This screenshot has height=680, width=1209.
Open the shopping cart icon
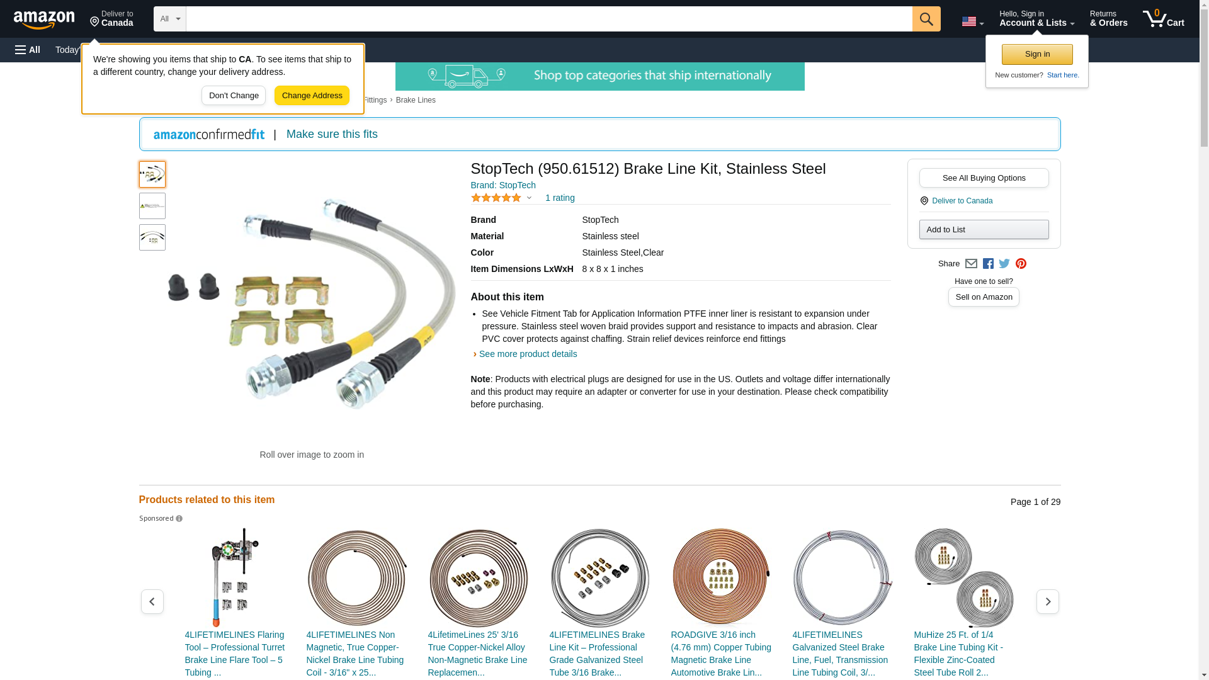click(1163, 19)
